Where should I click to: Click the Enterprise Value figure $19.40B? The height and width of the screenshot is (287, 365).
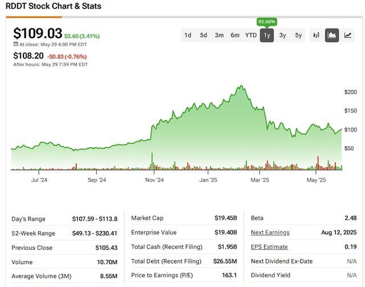tap(226, 232)
